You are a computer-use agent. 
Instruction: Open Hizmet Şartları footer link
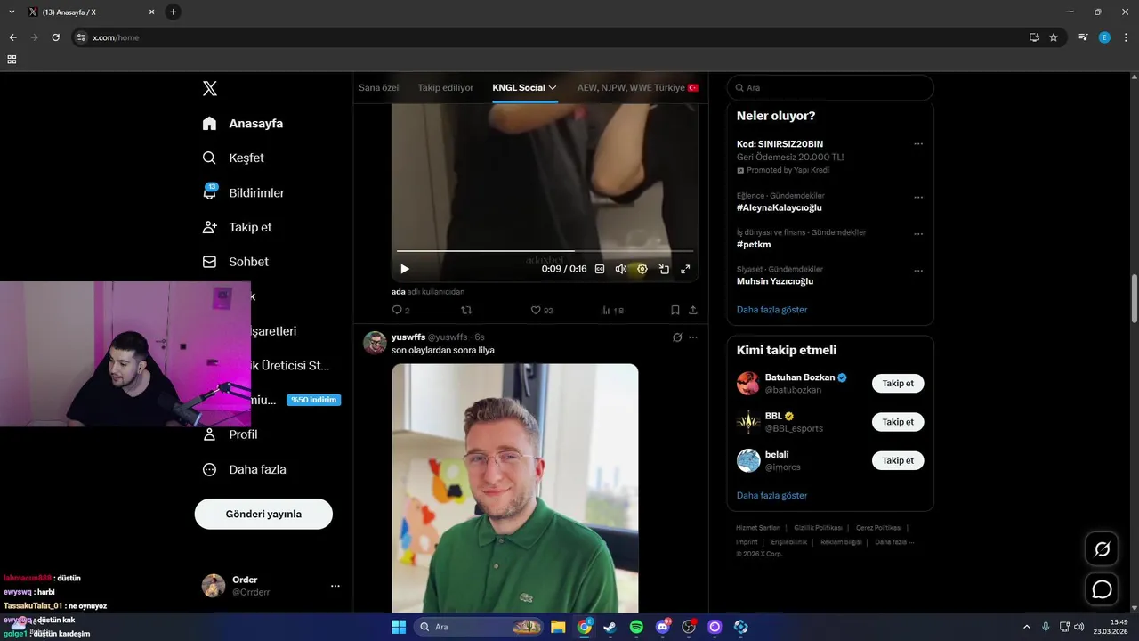point(758,528)
